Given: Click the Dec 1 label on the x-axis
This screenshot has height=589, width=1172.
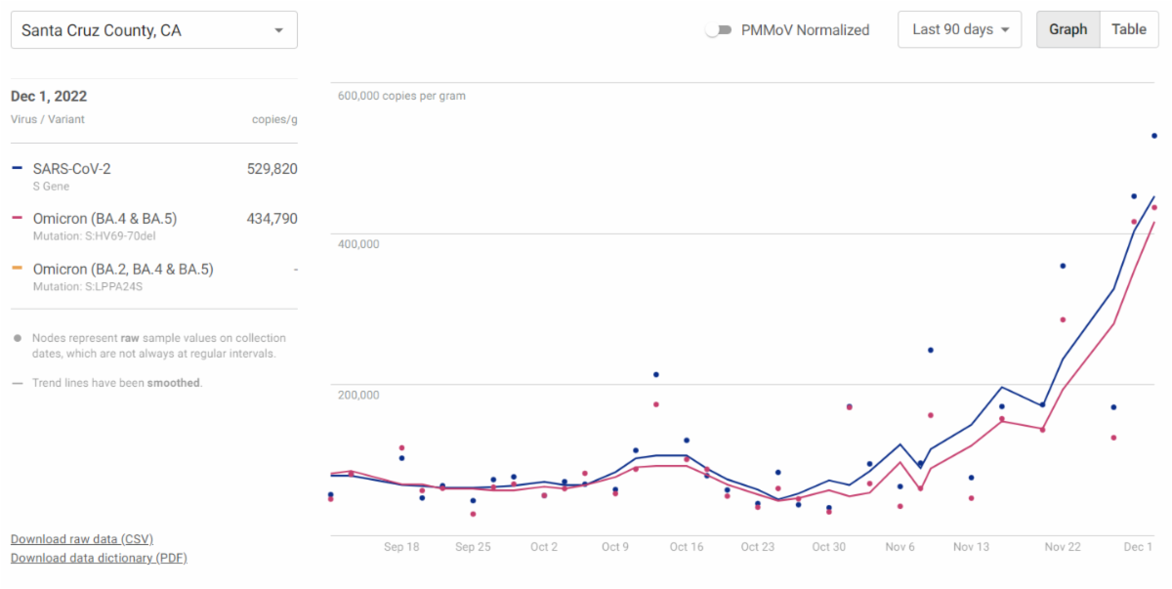Looking at the screenshot, I should pyautogui.click(x=1138, y=547).
